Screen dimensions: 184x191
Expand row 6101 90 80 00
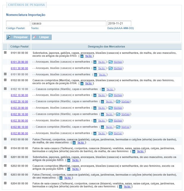[5, 74]
